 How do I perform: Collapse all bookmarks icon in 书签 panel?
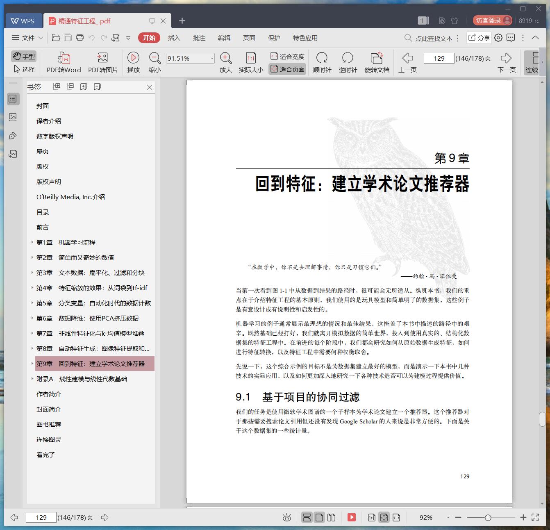point(70,86)
